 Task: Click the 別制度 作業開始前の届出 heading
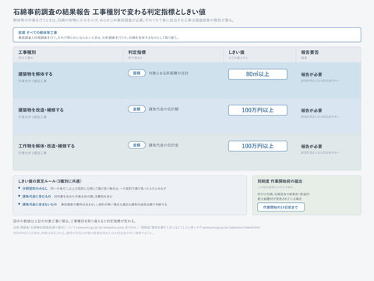pyautogui.click(x=280, y=181)
